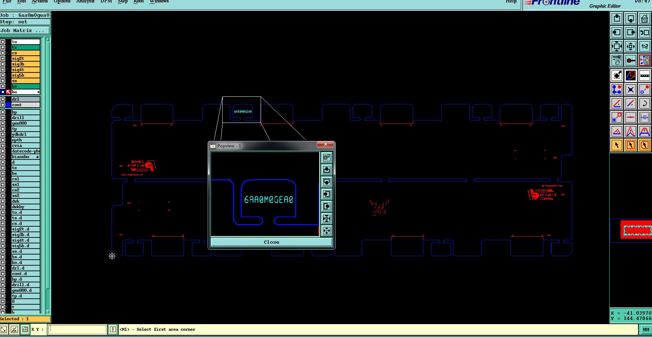
Task: Open the Help menu
Action: (511, 1)
